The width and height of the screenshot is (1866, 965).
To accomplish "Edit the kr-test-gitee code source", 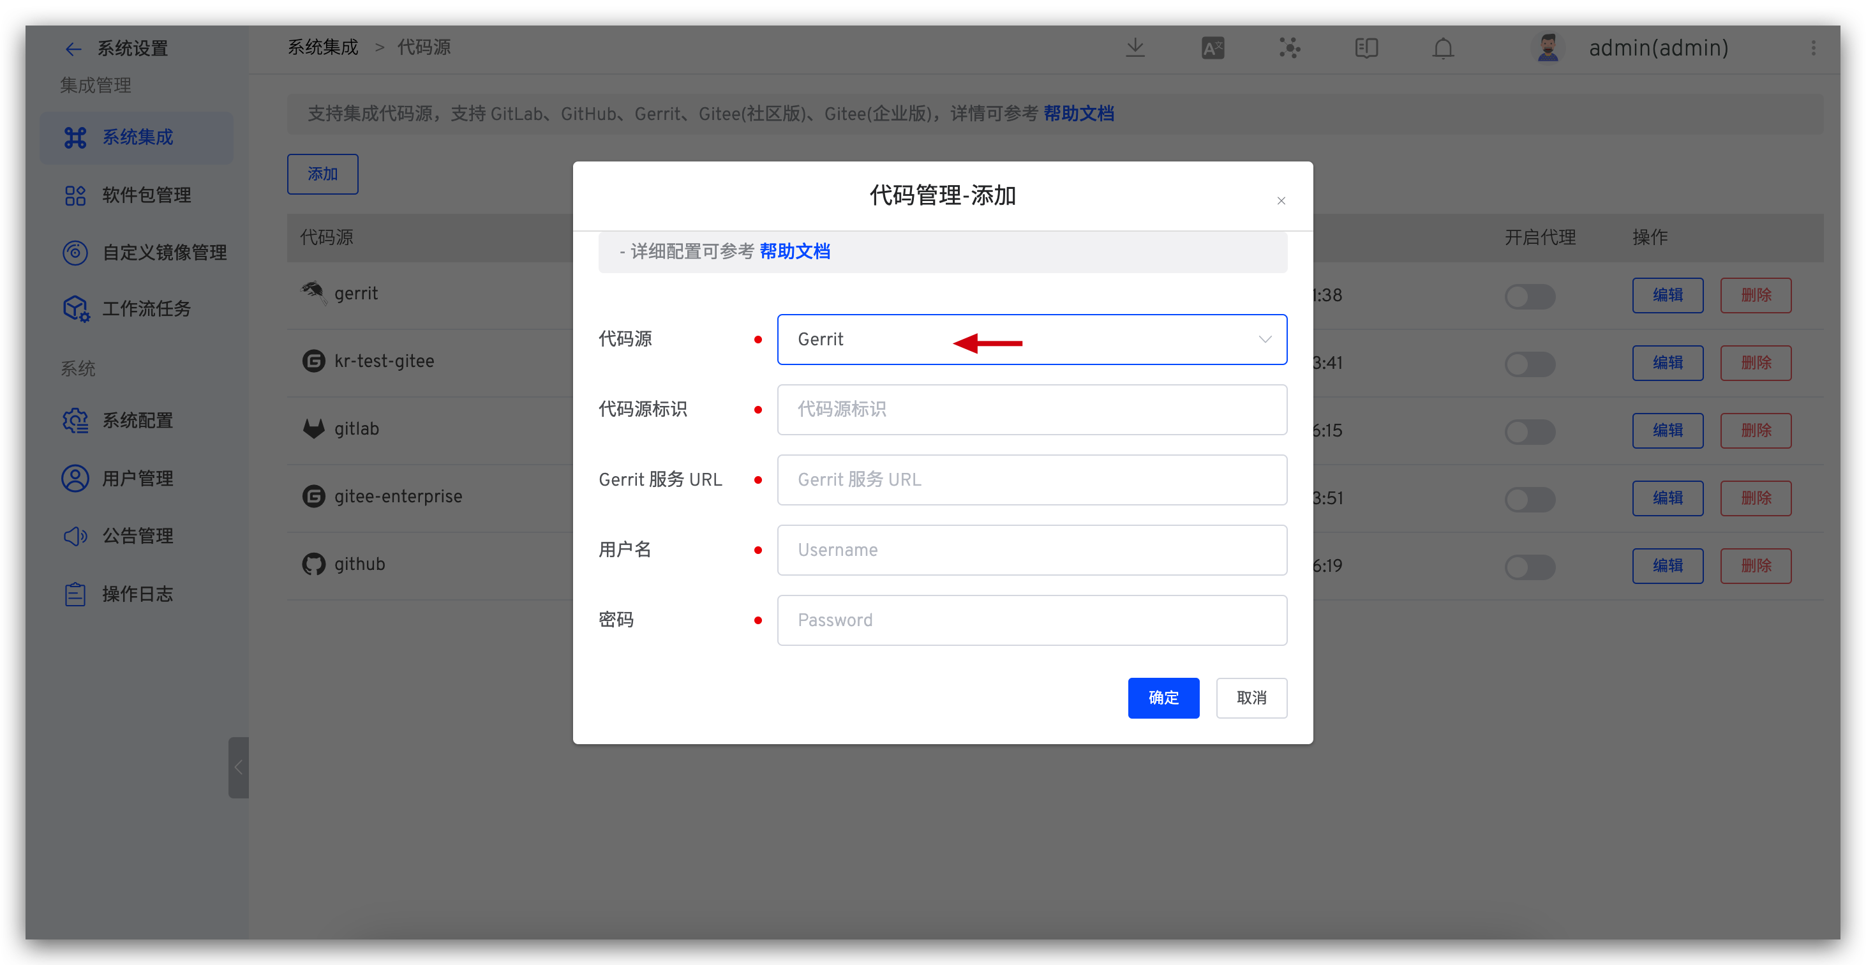I will pyautogui.click(x=1667, y=363).
